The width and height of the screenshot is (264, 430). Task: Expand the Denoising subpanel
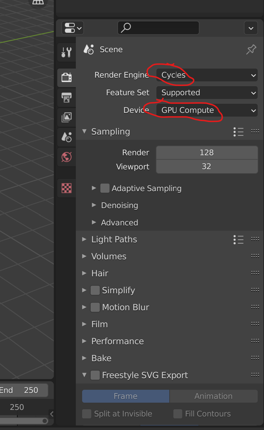pyautogui.click(x=94, y=205)
